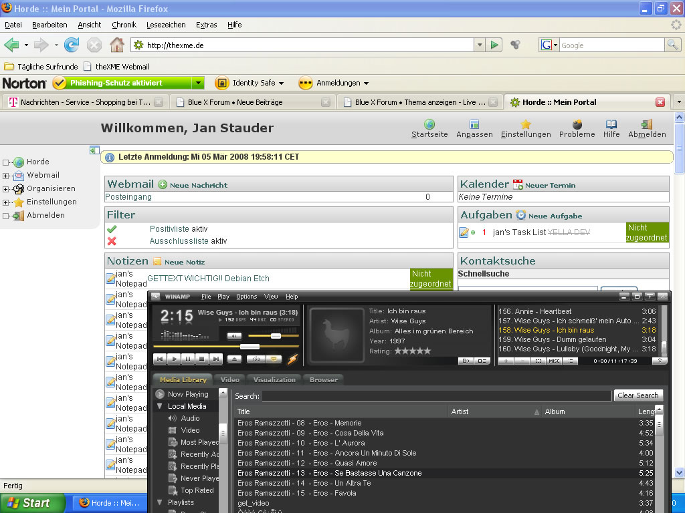Pause playback in Winamp

tap(188, 359)
